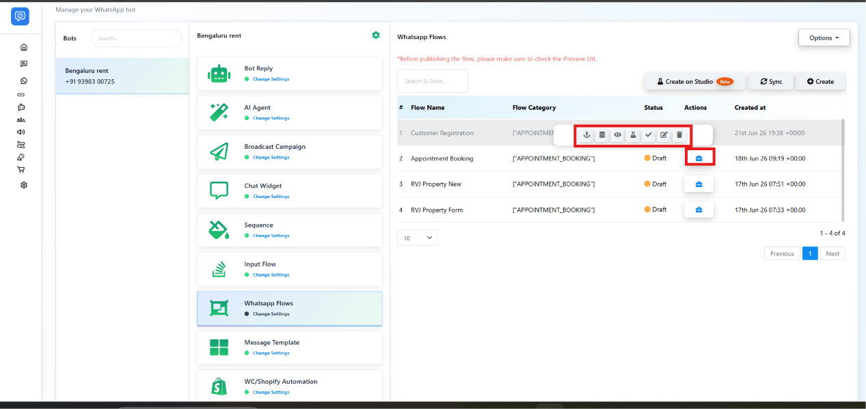
Task: Click the Message Template grid icon
Action: tap(219, 348)
